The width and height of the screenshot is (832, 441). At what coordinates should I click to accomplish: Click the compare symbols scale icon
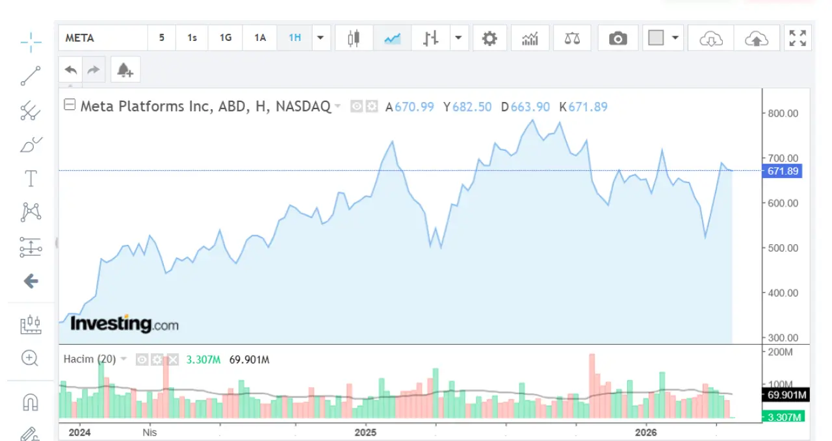click(x=572, y=38)
